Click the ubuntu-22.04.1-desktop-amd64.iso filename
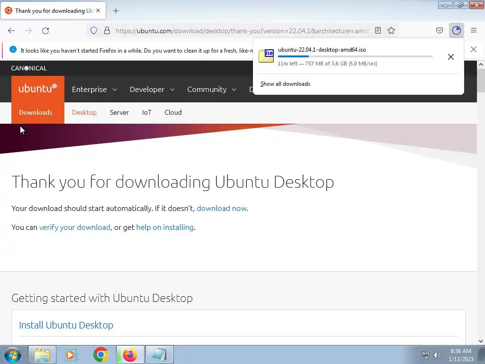Image resolution: width=485 pixels, height=364 pixels. (x=322, y=49)
